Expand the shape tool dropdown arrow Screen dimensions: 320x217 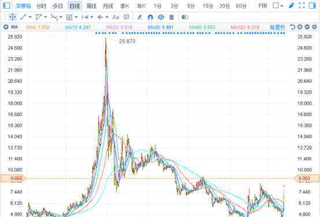[45, 17]
